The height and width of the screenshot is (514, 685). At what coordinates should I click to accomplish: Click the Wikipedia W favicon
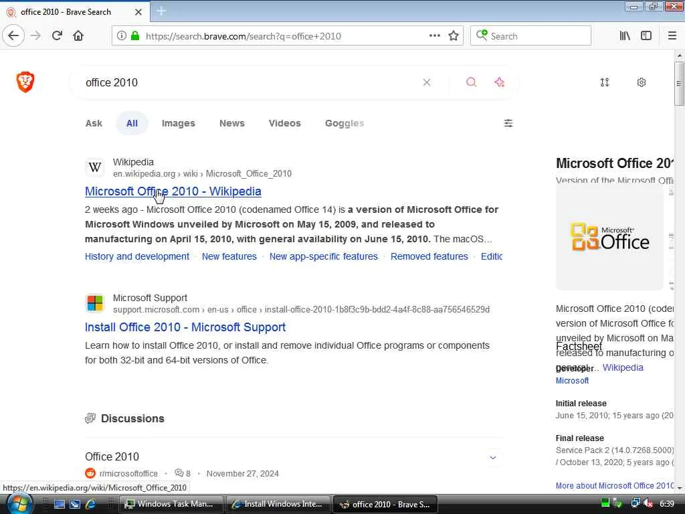click(x=95, y=167)
